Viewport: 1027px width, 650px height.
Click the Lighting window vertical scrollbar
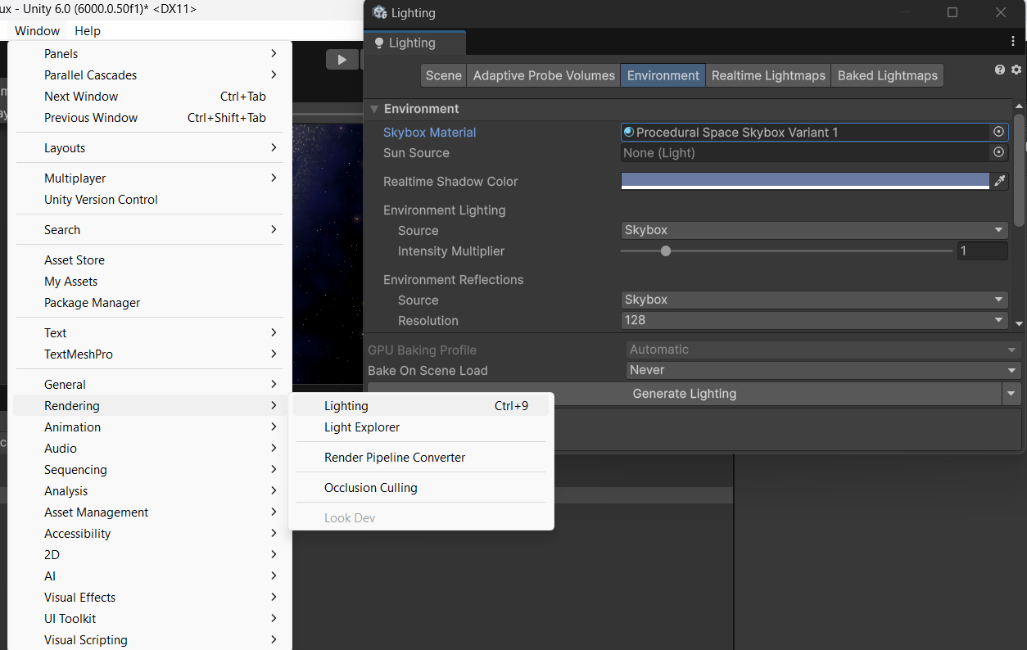coord(1019,170)
